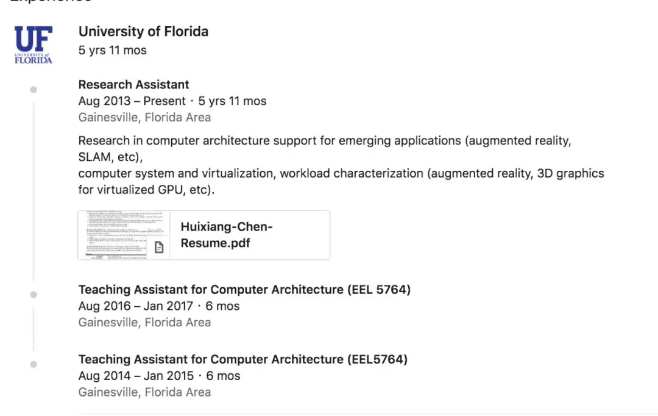Open Teaching Assistant (EEL 5764) Aug 2016 entry
658x416 pixels.
(x=245, y=290)
